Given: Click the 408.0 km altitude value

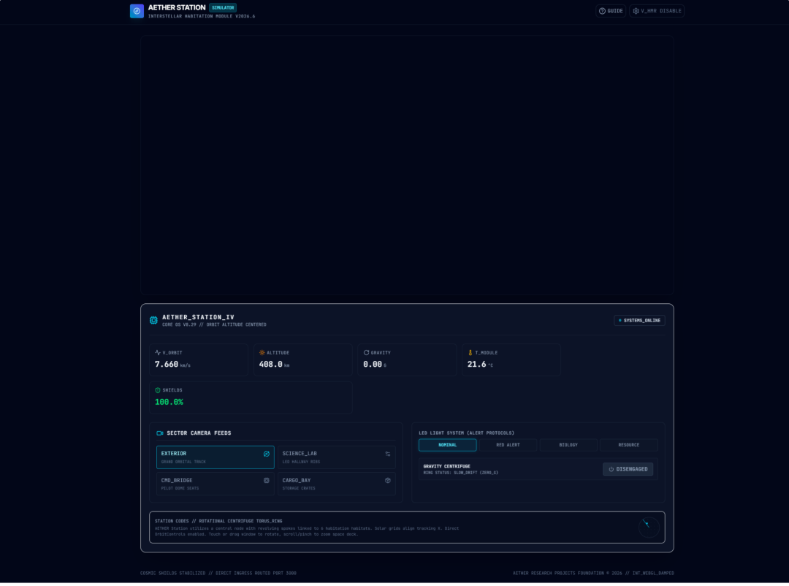Looking at the screenshot, I should (274, 365).
